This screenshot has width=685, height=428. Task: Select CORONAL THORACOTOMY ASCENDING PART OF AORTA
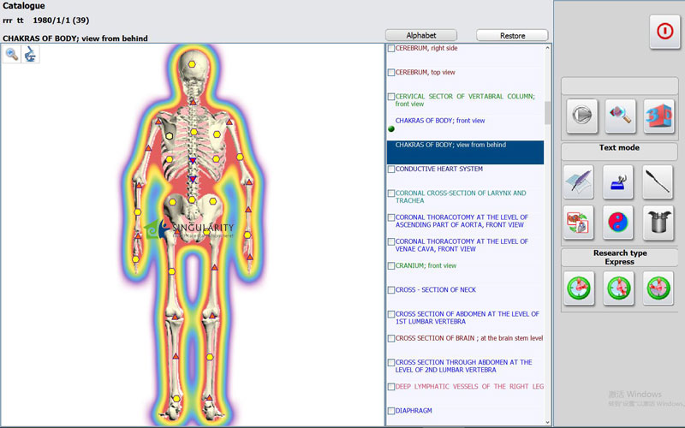point(462,221)
